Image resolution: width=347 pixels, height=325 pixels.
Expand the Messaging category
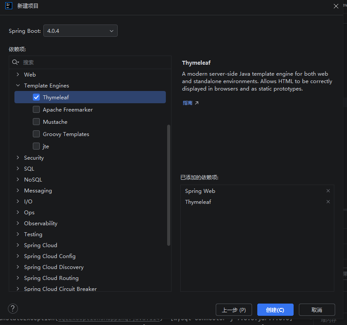point(18,190)
